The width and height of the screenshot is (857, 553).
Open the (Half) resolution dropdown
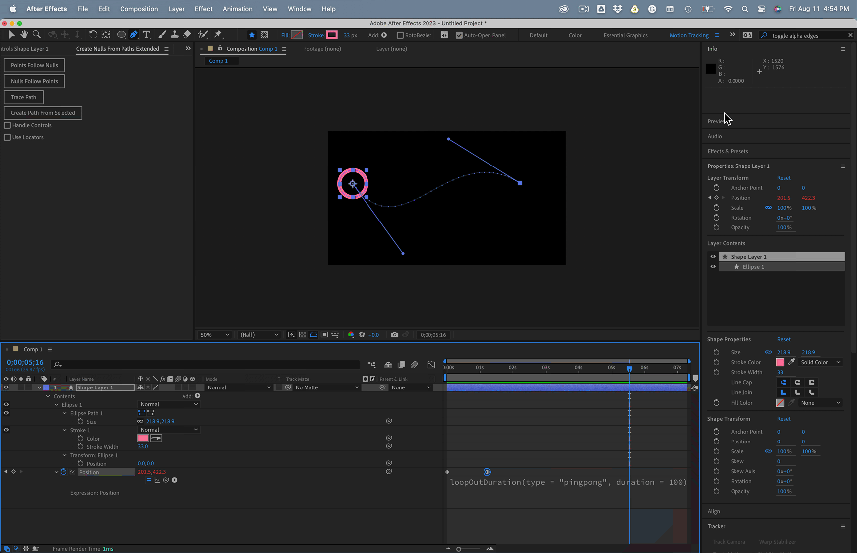click(259, 335)
